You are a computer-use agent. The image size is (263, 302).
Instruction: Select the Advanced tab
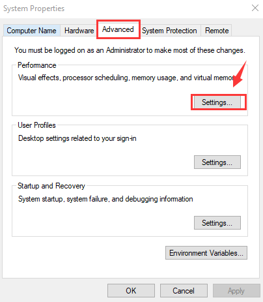pos(118,29)
